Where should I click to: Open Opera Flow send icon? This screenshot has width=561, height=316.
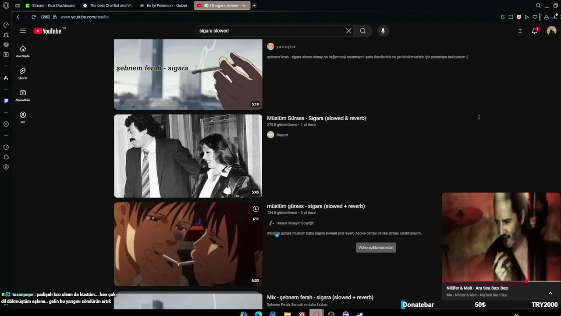pos(527,17)
